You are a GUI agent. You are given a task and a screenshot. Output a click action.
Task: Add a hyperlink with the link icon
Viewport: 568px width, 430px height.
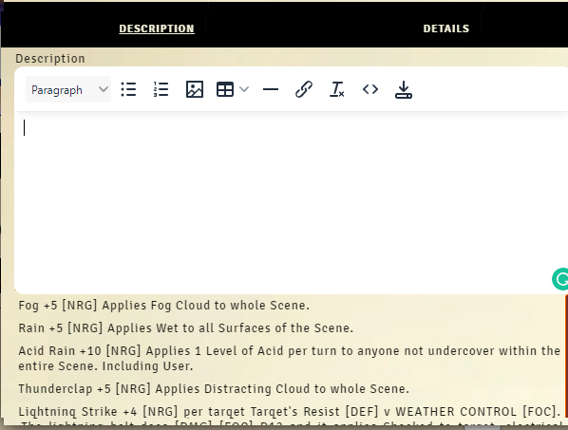[304, 89]
